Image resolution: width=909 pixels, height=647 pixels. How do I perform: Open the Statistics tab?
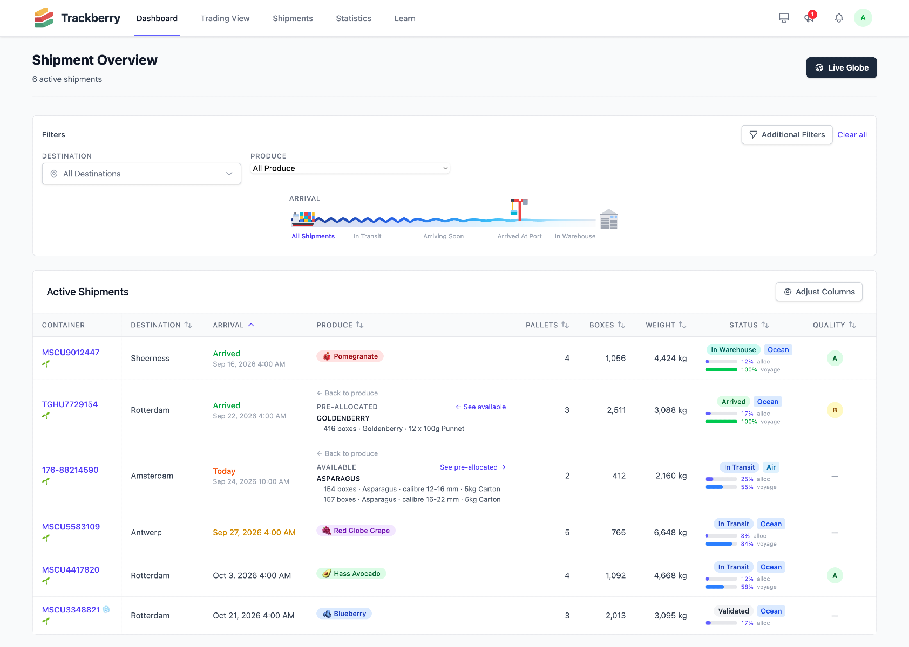(354, 18)
